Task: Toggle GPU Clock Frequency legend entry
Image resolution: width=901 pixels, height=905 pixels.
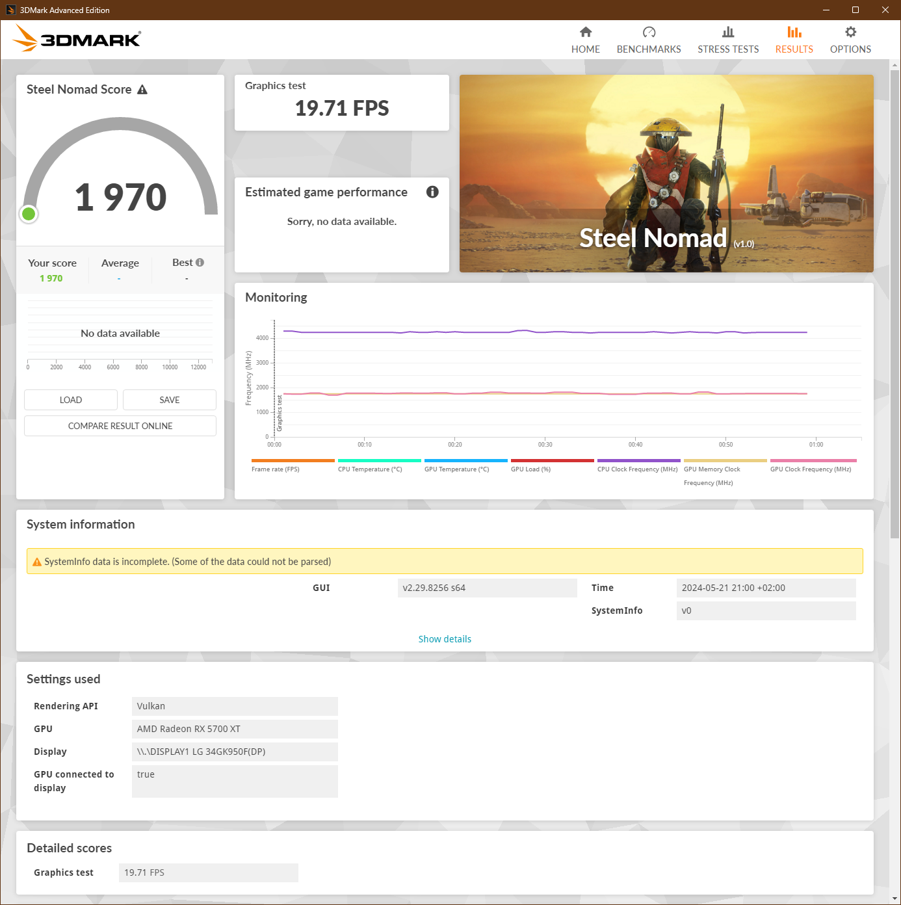Action: pos(813,466)
